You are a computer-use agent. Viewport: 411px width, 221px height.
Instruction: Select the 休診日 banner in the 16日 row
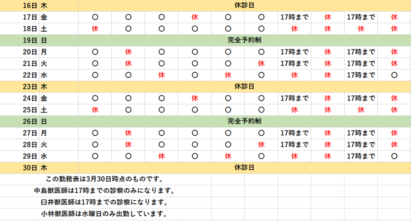tap(244, 6)
